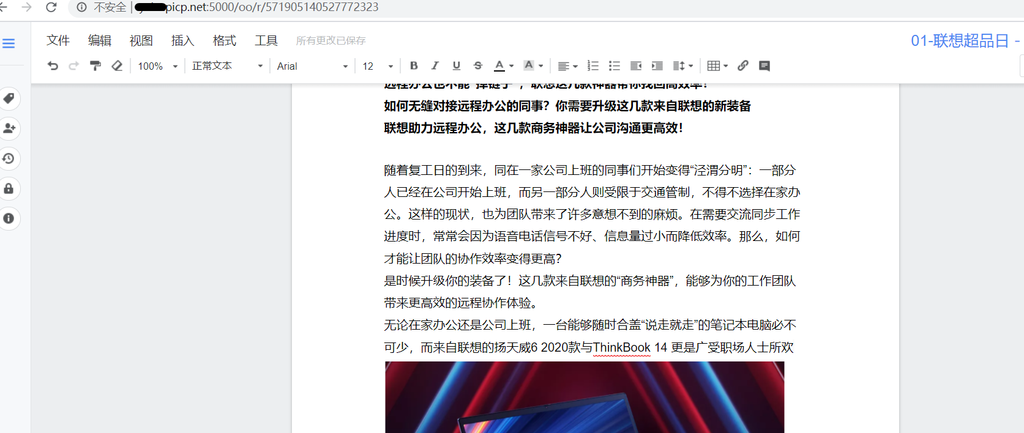Click the 所有更改已保存 save status

tap(331, 40)
